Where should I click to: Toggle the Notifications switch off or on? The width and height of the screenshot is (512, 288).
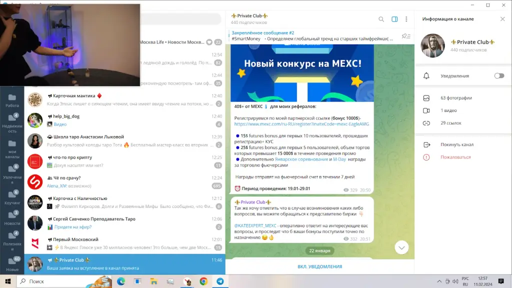click(499, 76)
